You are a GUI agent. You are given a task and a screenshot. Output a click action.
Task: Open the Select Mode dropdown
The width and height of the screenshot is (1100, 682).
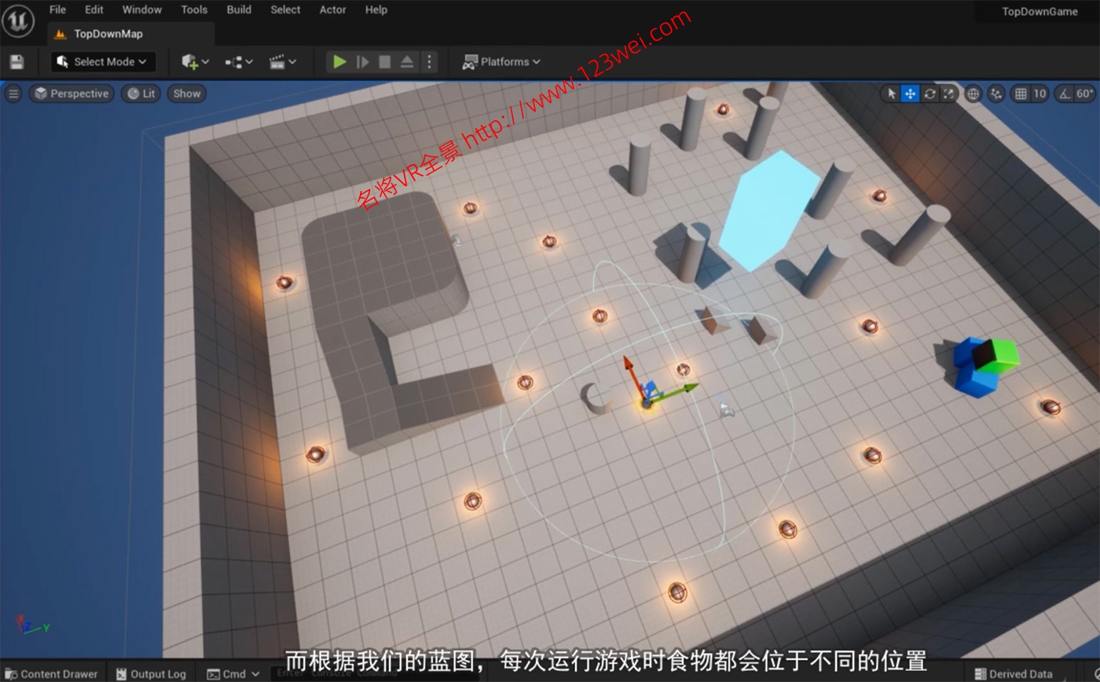pyautogui.click(x=102, y=61)
